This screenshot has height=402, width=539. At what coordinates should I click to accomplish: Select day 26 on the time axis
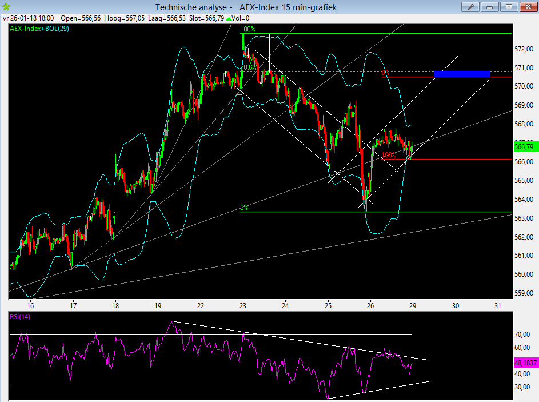pyautogui.click(x=370, y=305)
